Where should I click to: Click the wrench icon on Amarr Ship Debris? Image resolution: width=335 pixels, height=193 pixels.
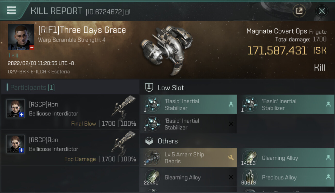(x=231, y=157)
